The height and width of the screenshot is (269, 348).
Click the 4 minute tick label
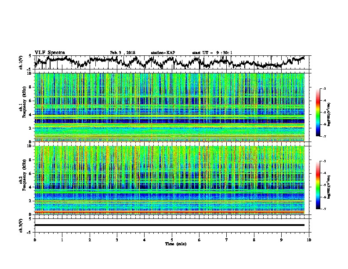coord(145,240)
